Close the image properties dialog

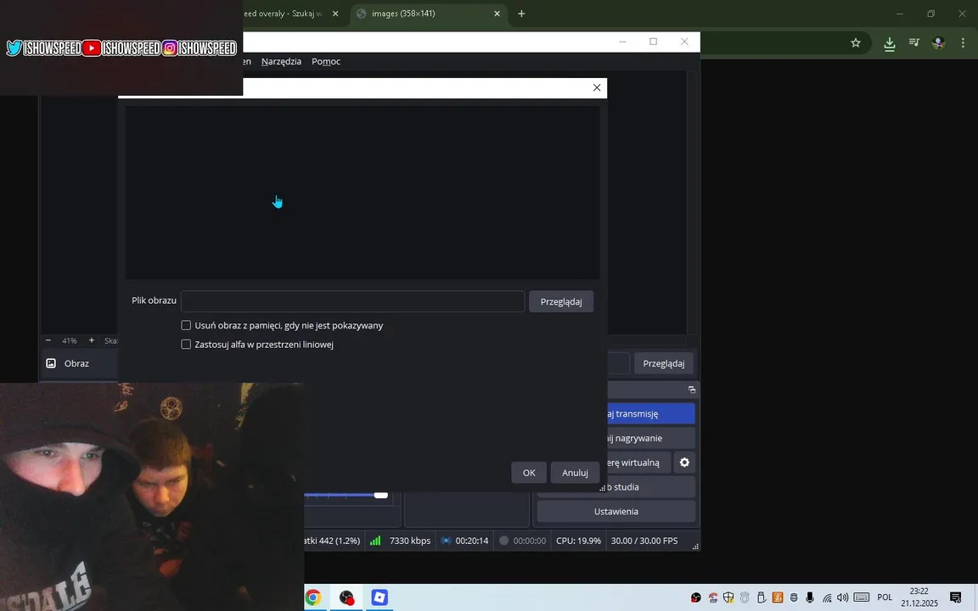597,88
